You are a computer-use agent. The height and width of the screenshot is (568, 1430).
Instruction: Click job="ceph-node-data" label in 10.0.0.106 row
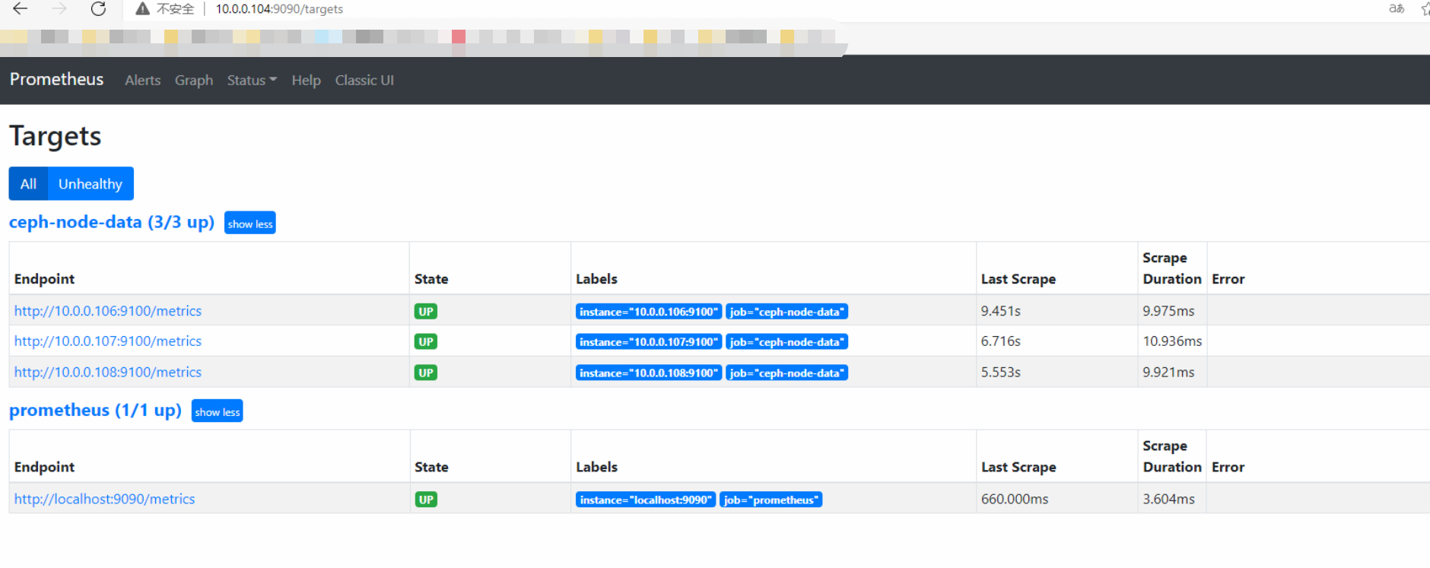point(786,312)
